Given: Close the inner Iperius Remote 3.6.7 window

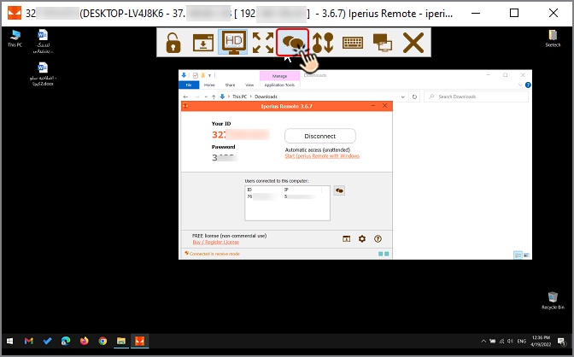Looking at the screenshot, I should (384, 105).
